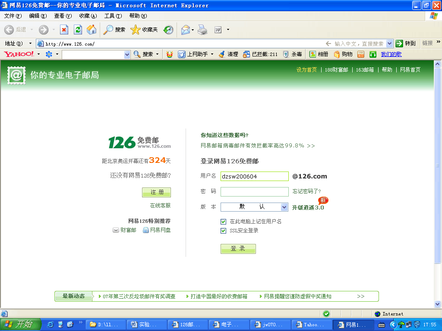Click the 忘记密码了? link
Screen dimensions: 442x331
pos(306,191)
